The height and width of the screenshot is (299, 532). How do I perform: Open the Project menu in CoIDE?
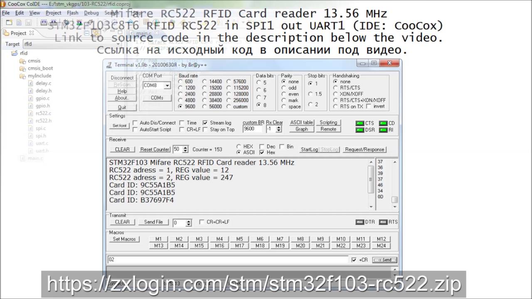54,13
